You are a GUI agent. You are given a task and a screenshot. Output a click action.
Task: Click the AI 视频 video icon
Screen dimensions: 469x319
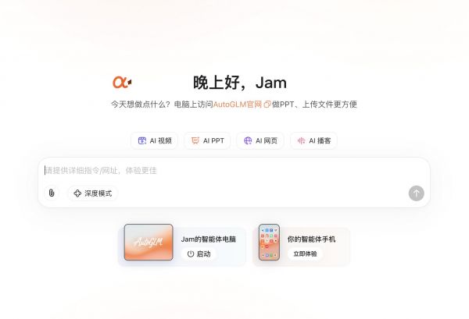click(x=142, y=140)
